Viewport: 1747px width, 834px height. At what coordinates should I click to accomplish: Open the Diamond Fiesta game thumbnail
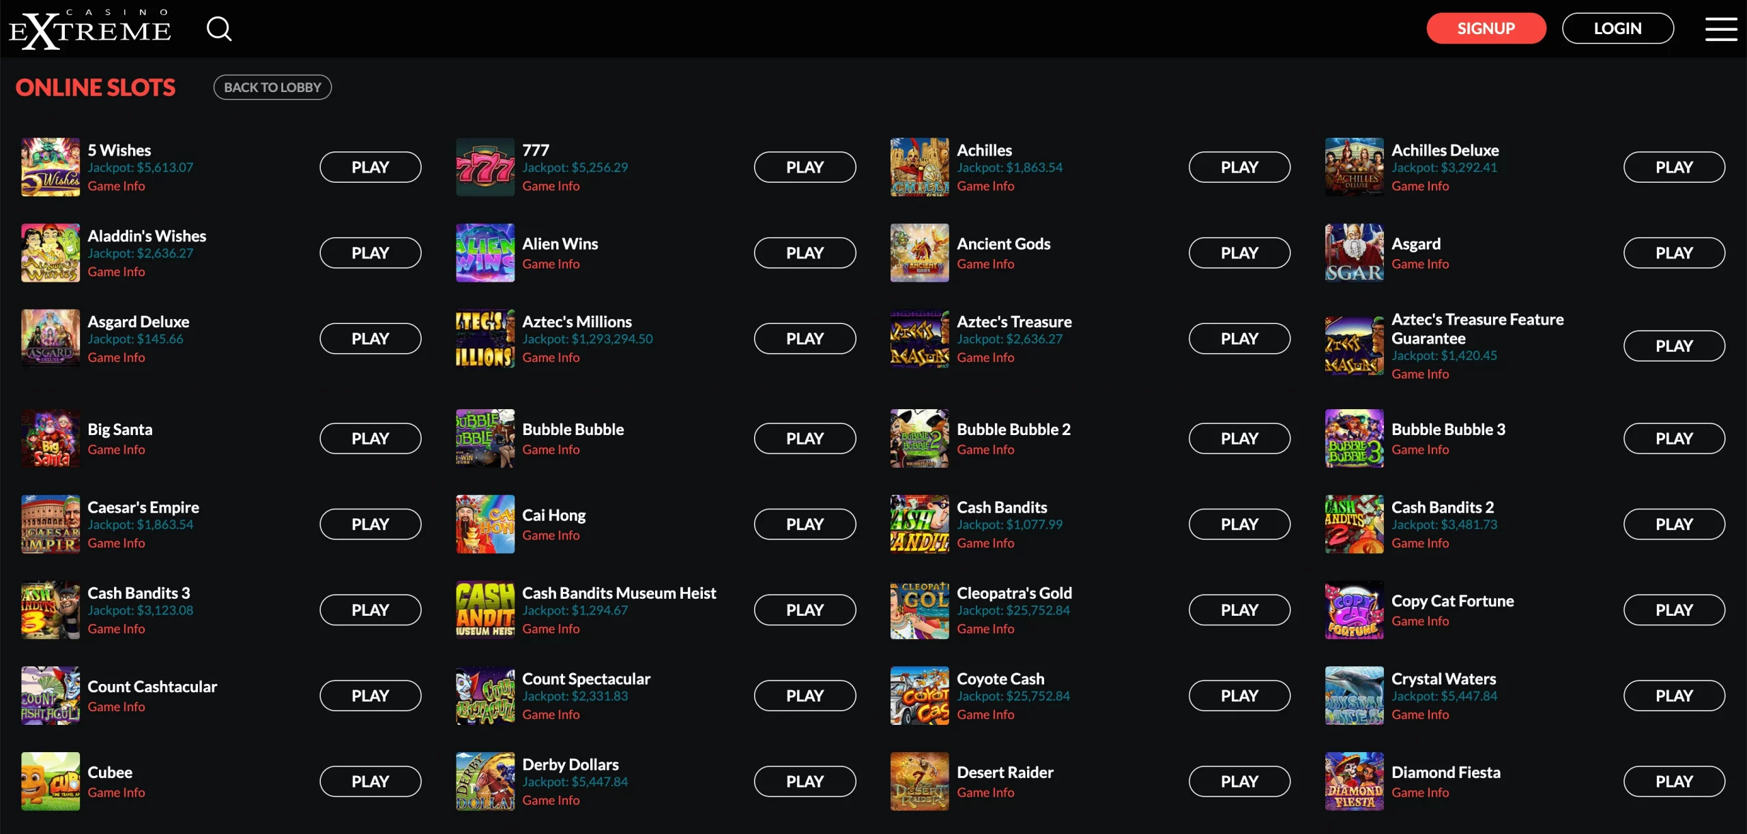point(1354,781)
